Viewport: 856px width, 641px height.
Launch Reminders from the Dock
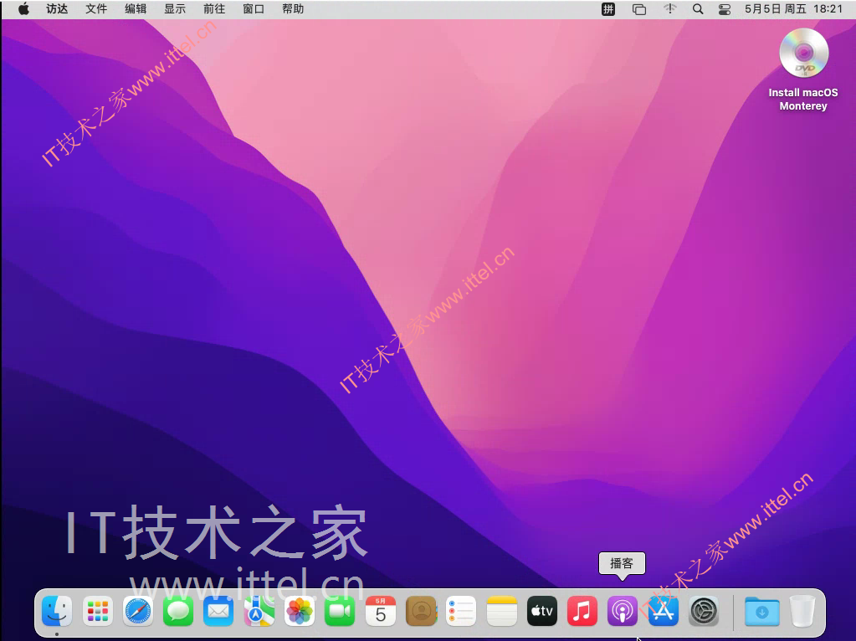(x=461, y=611)
